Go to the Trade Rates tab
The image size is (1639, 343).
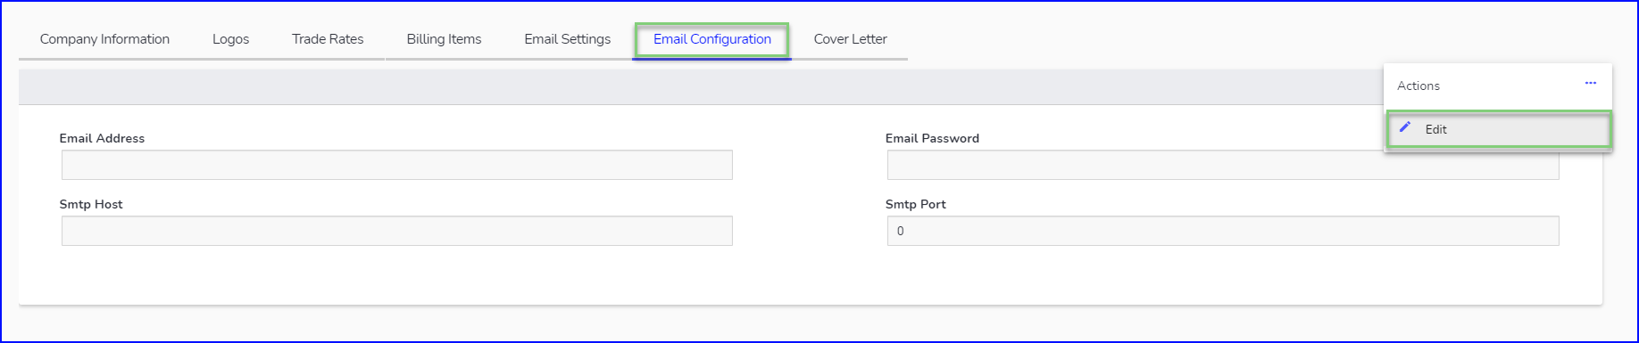328,39
